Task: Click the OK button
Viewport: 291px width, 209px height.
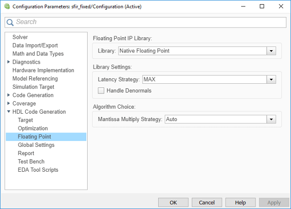Action: coord(173,203)
